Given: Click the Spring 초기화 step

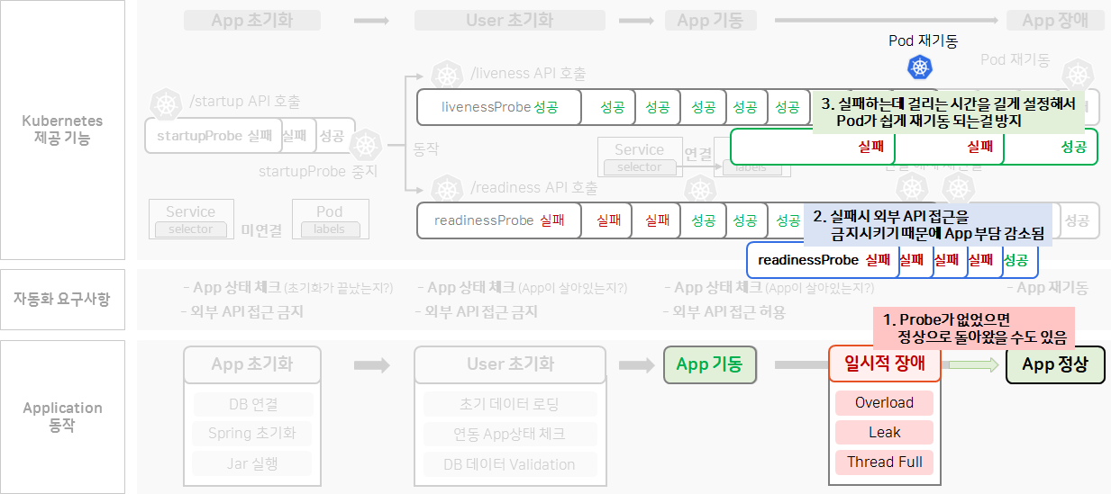Looking at the screenshot, I should (x=252, y=433).
